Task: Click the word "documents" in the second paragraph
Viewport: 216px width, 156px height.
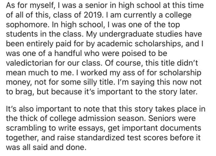Action: point(181,128)
